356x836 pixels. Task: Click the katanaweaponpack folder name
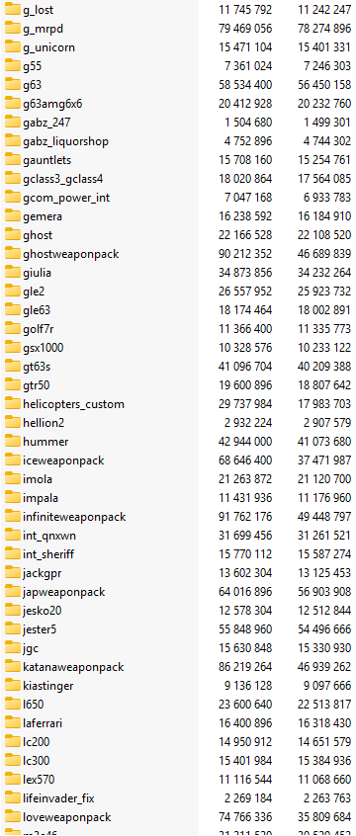pyautogui.click(x=73, y=666)
